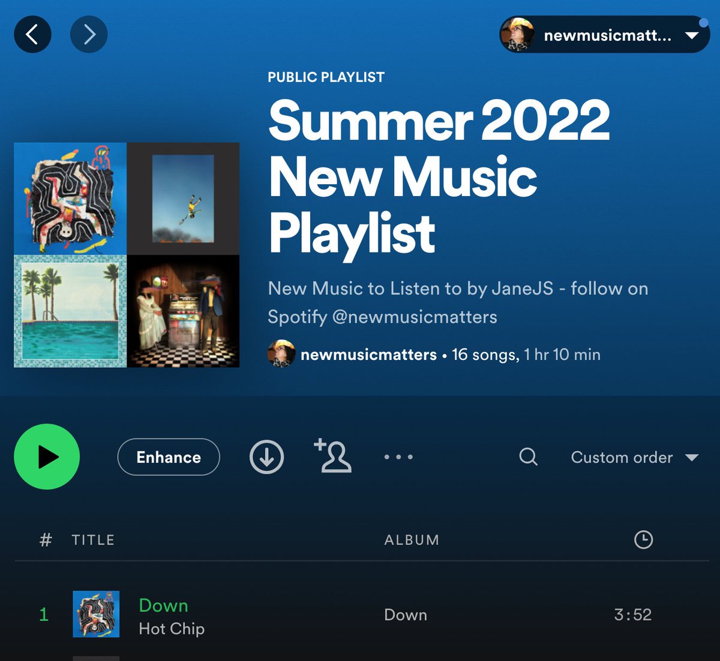Click the playlist cover art collage
The width and height of the screenshot is (720, 661).
click(x=125, y=255)
